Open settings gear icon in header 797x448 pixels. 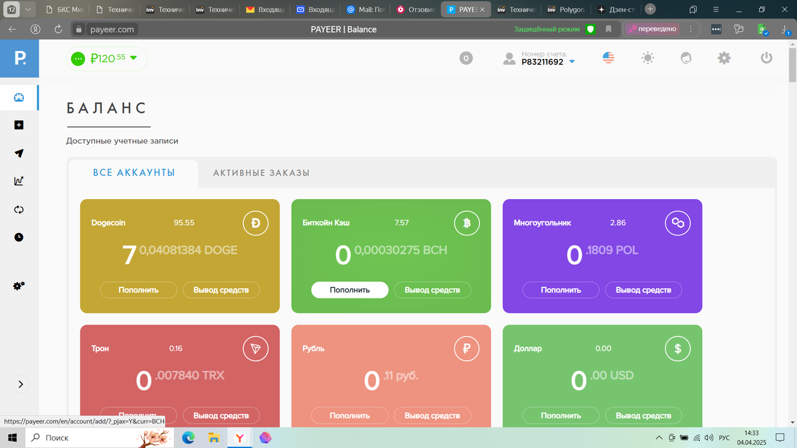724,58
